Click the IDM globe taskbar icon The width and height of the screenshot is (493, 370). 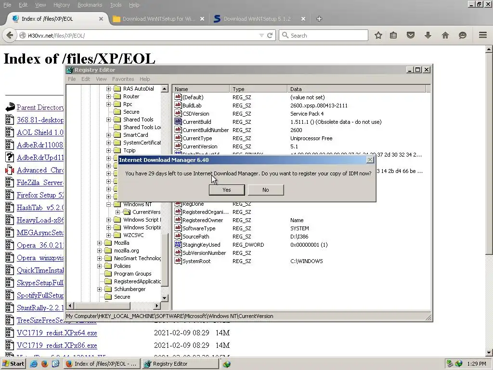click(x=227, y=364)
